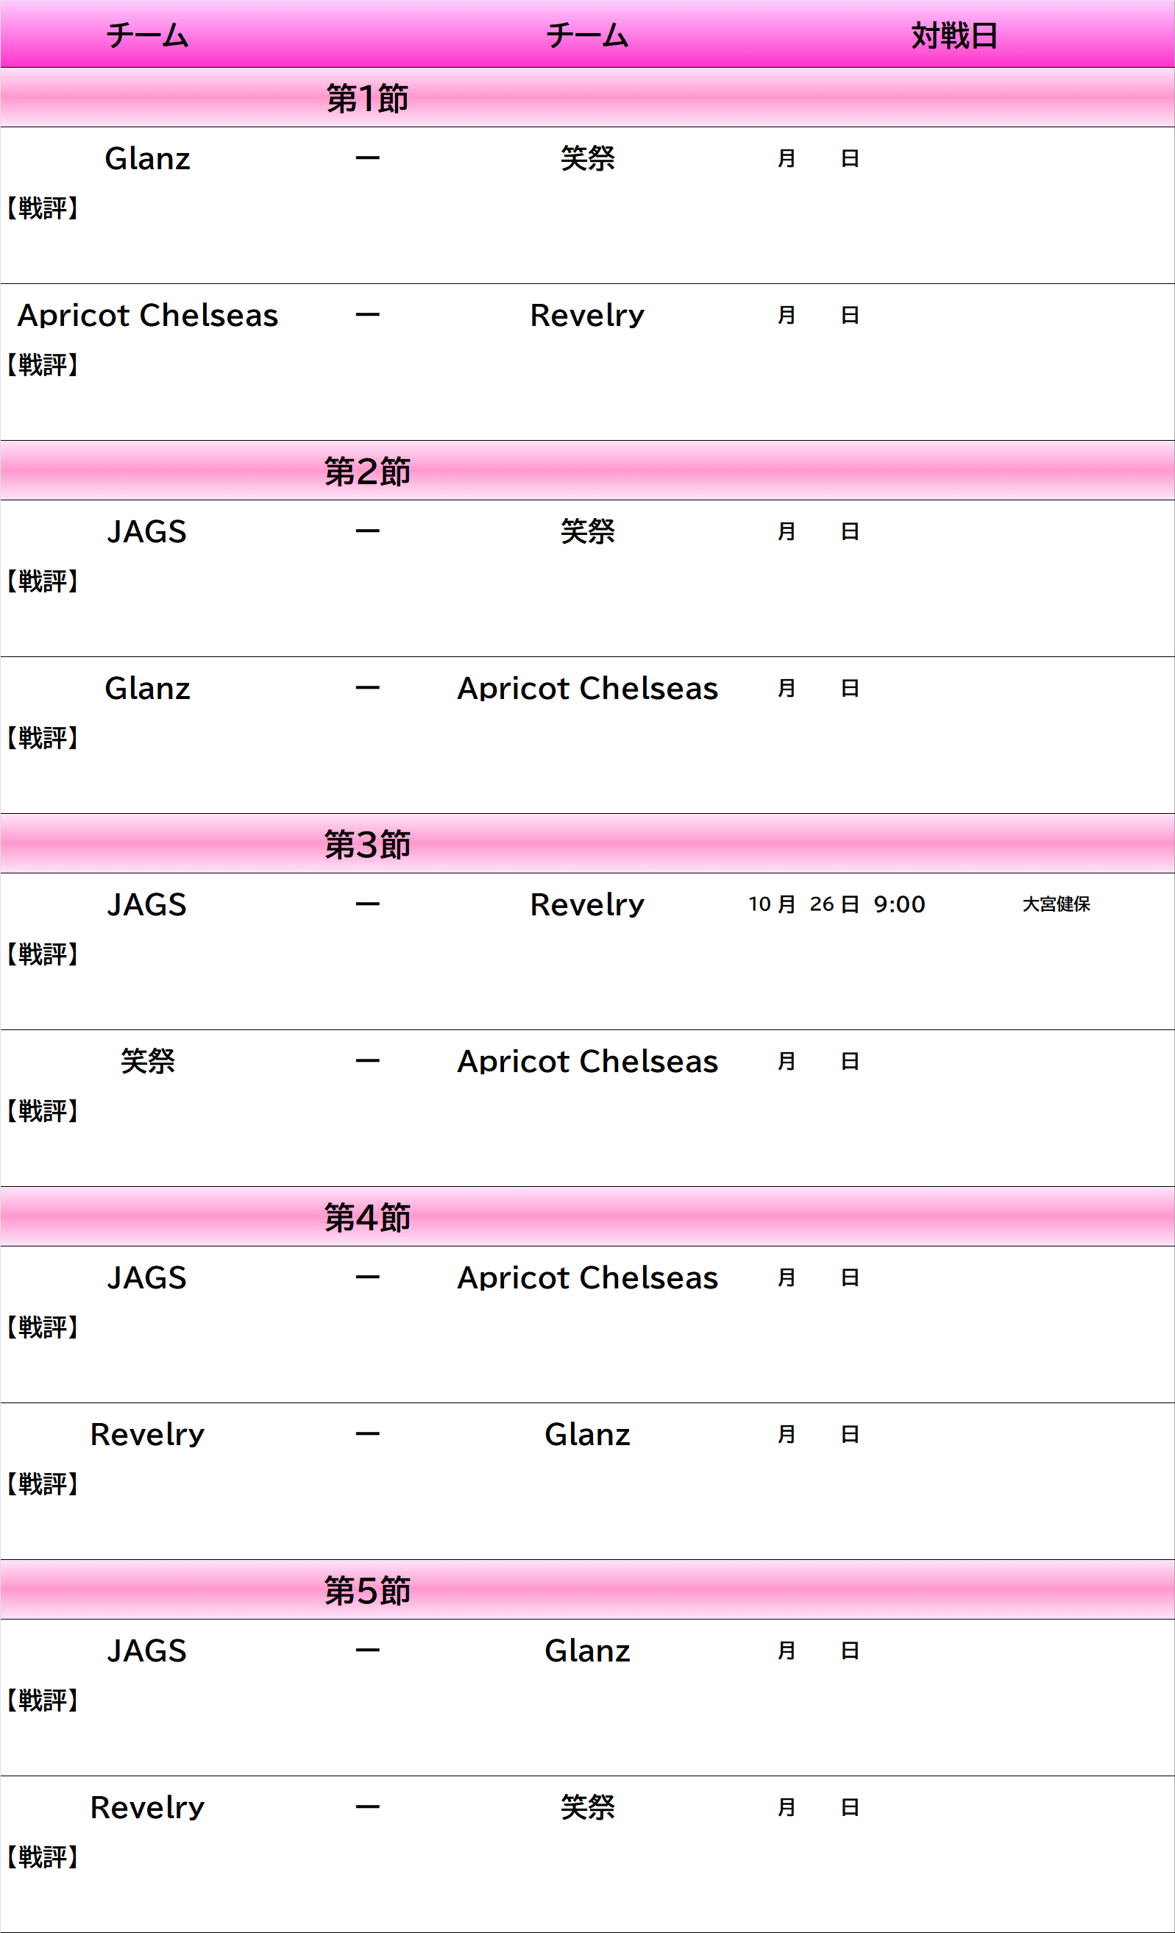1175x1933 pixels.
Task: Select Revelry in the 10月26日 JAGS match
Action: [x=587, y=904]
